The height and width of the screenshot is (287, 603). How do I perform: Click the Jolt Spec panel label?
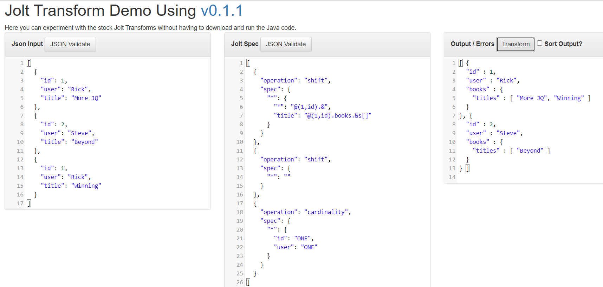(245, 44)
